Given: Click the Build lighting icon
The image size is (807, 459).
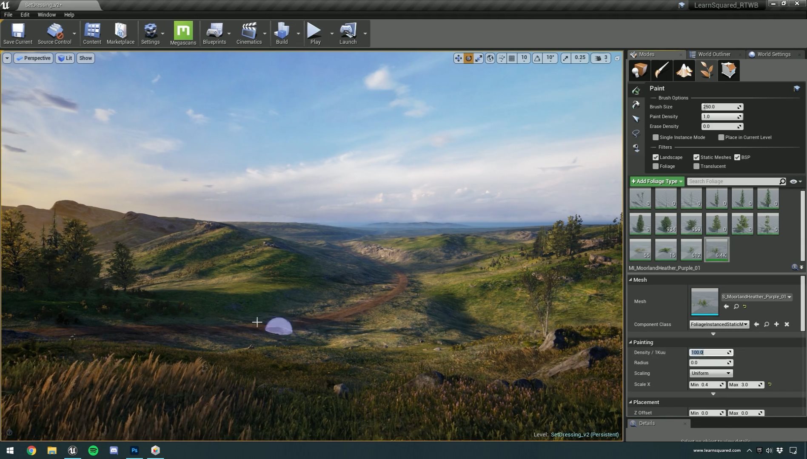Looking at the screenshot, I should pyautogui.click(x=282, y=34).
